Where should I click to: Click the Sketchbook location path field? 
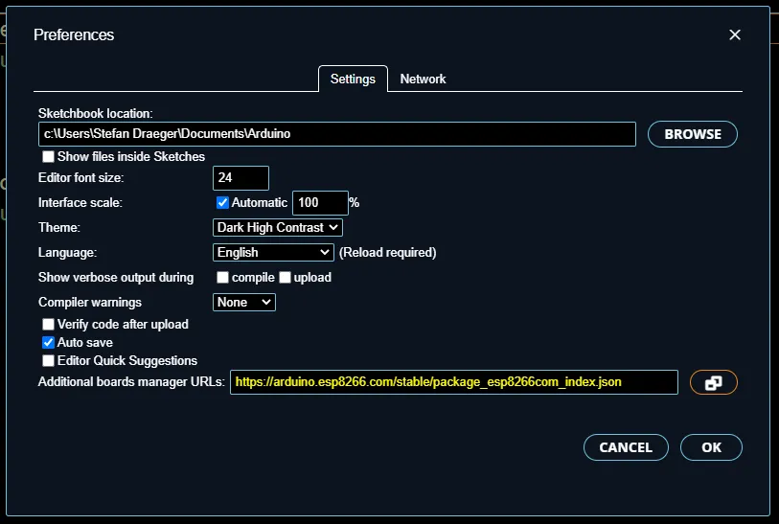(336, 134)
